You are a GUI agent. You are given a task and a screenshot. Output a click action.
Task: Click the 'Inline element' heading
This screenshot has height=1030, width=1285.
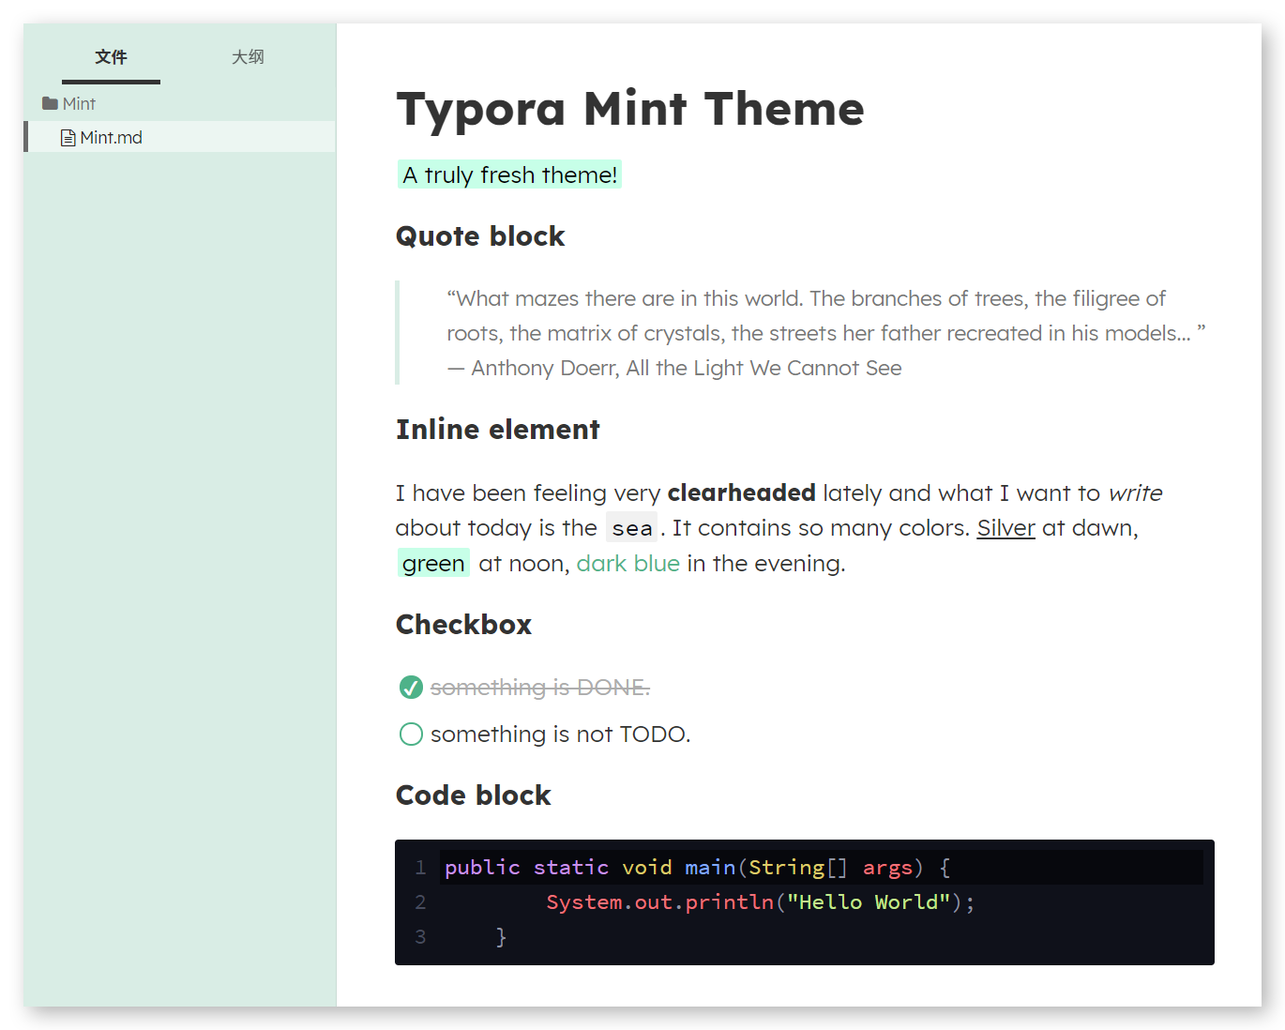click(x=497, y=430)
